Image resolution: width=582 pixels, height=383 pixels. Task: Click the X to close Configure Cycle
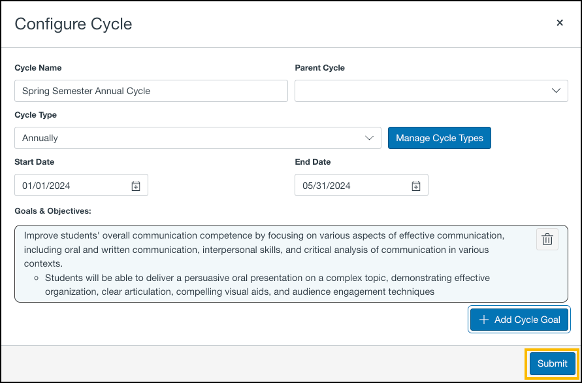560,22
